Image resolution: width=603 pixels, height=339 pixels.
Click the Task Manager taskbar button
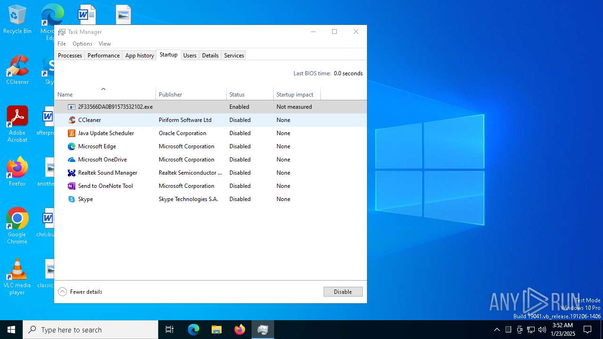263,330
